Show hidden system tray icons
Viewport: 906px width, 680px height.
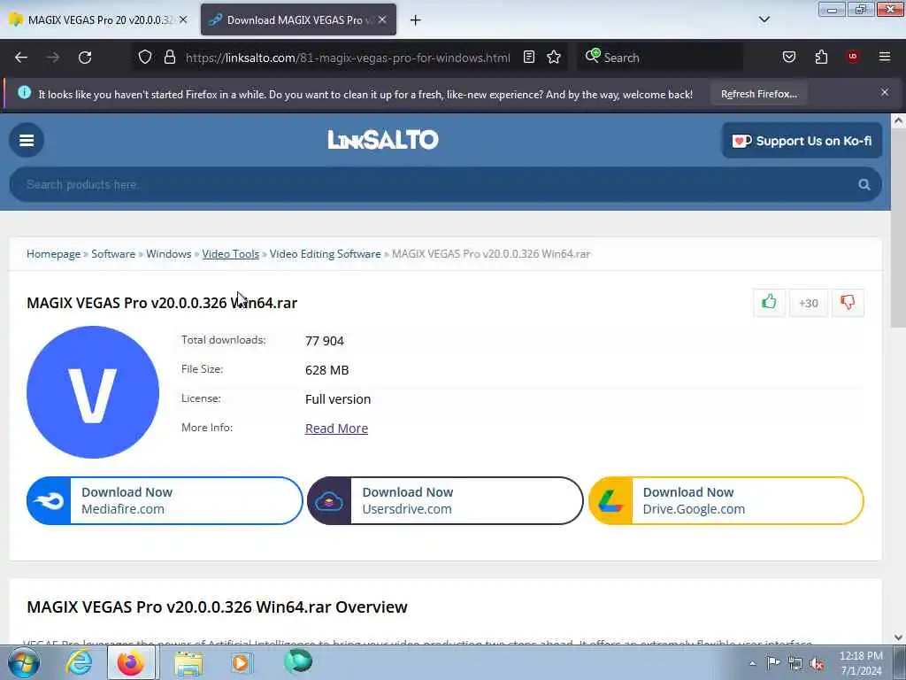752,664
